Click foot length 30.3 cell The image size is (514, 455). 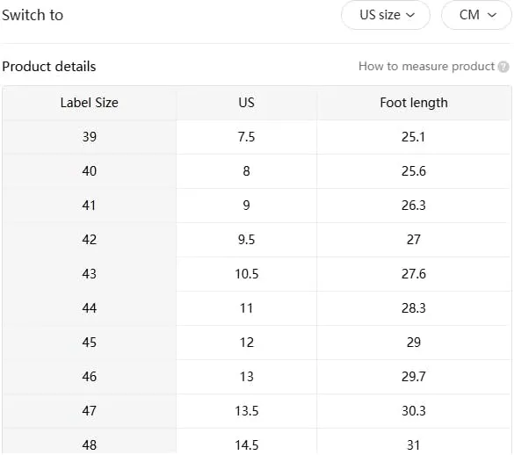pyautogui.click(x=414, y=411)
